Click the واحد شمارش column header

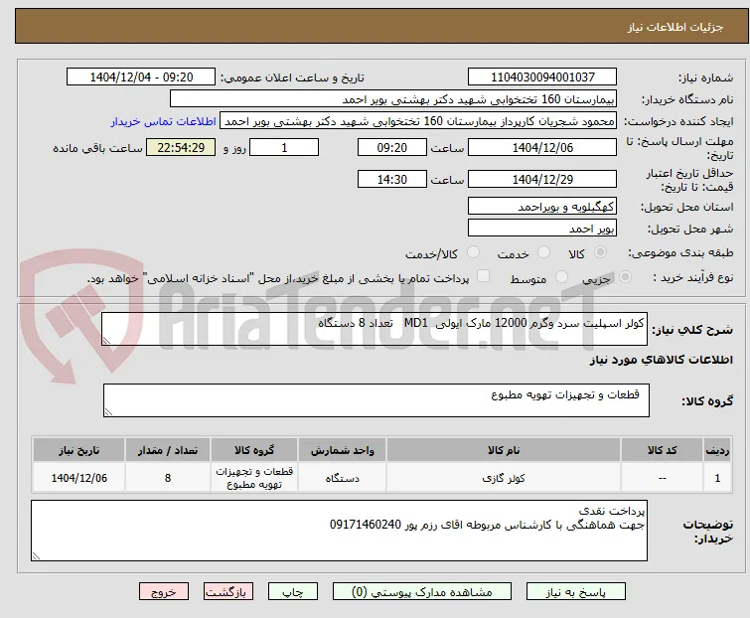click(x=342, y=450)
